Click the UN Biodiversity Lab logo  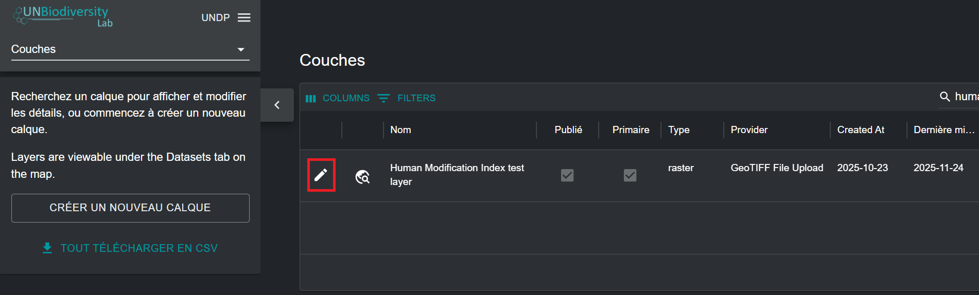click(63, 16)
